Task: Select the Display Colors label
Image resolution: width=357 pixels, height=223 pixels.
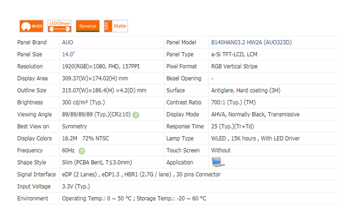Action: pyautogui.click(x=35, y=138)
